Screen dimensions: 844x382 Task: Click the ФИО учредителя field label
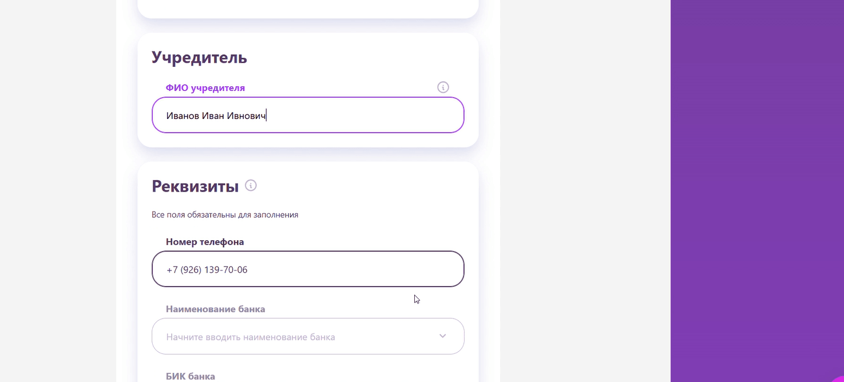205,88
